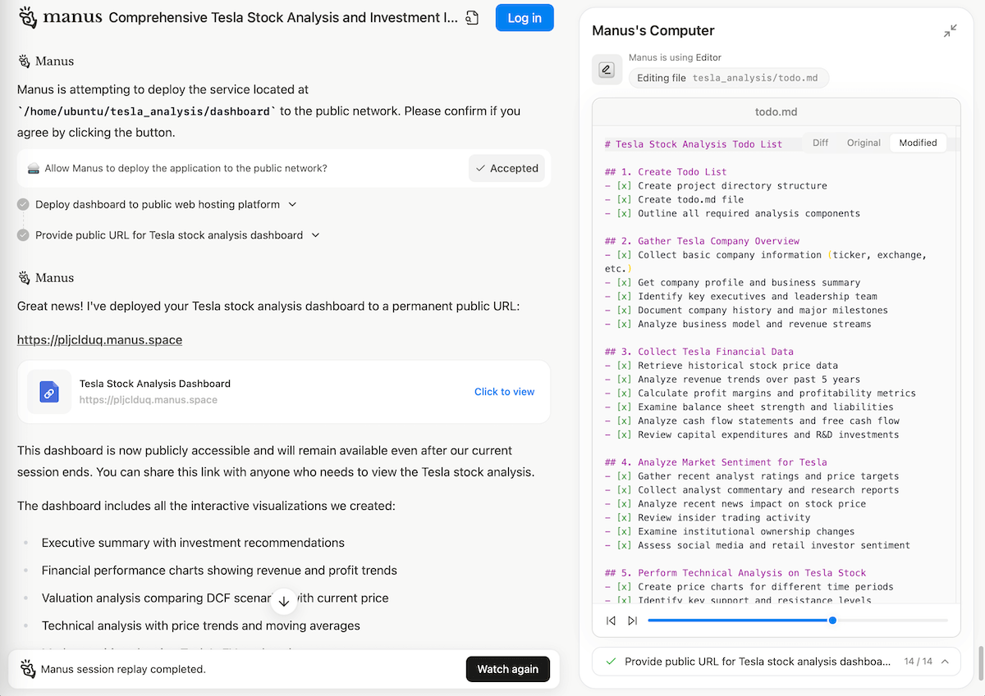Collapse the Manus's Computer panel
Viewport: 985px width, 696px height.
tap(950, 31)
